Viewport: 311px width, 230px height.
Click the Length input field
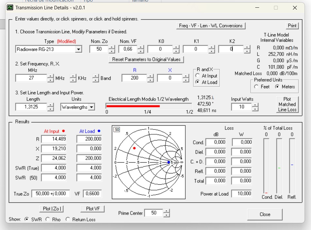[x=31, y=107]
